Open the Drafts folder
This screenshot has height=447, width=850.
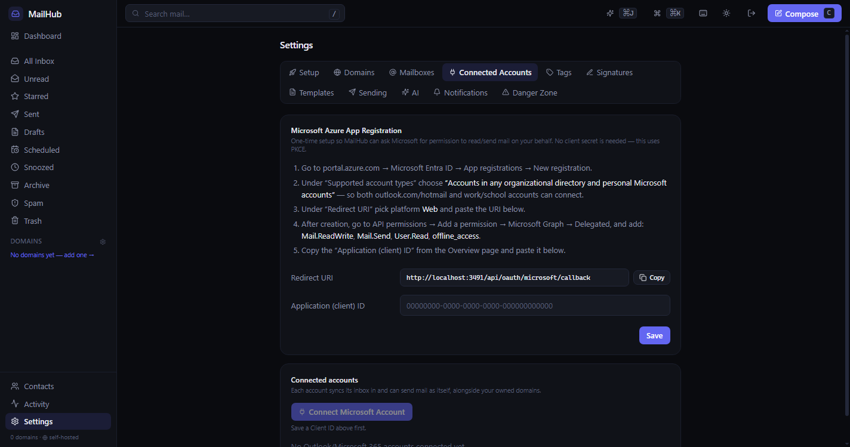point(58,132)
